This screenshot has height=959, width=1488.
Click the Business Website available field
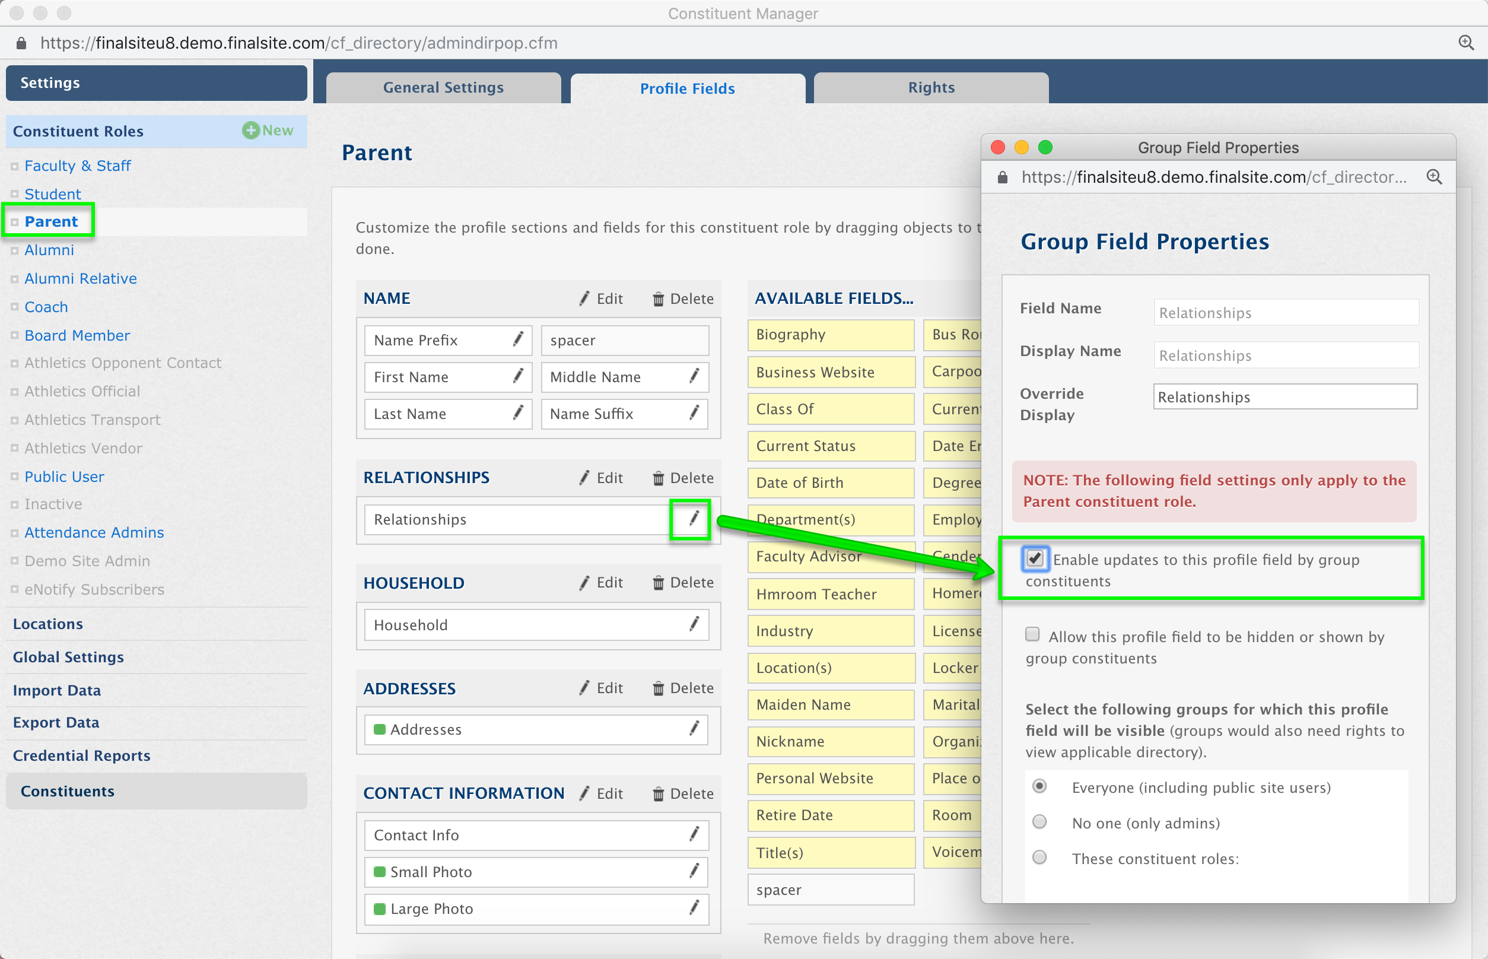click(831, 371)
